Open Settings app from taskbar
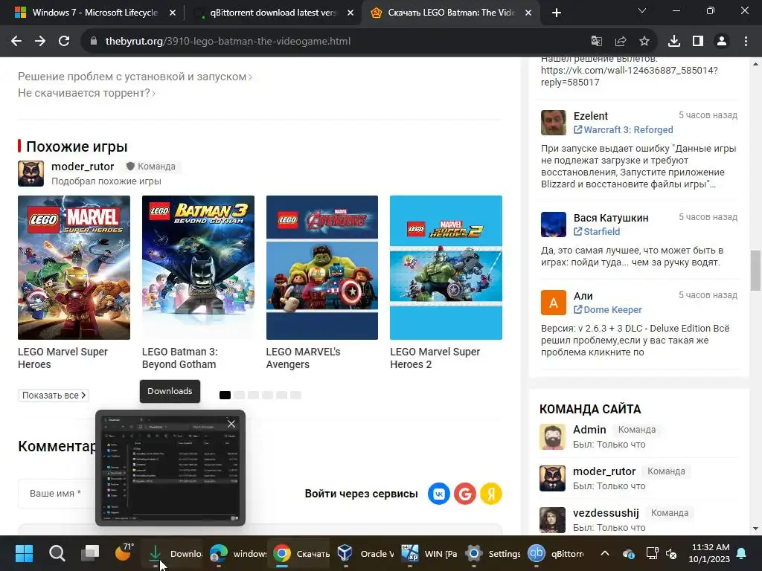 pos(492,553)
